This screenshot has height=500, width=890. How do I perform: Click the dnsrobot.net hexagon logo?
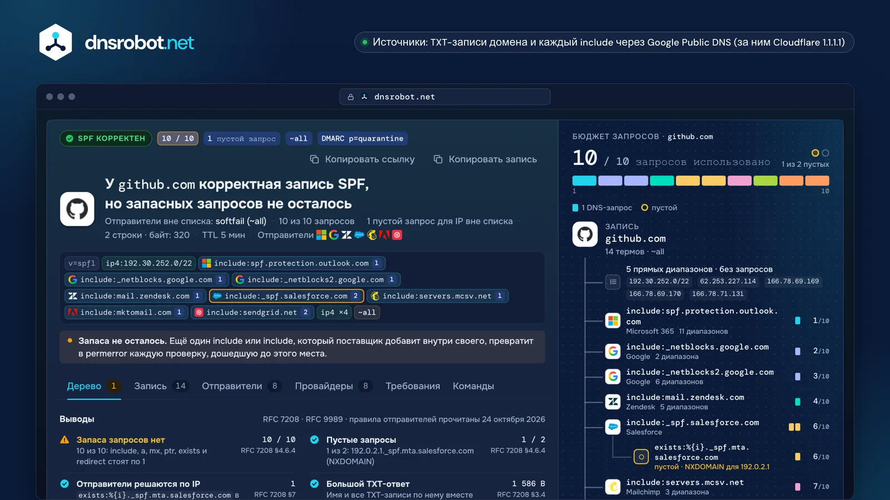[x=56, y=42]
